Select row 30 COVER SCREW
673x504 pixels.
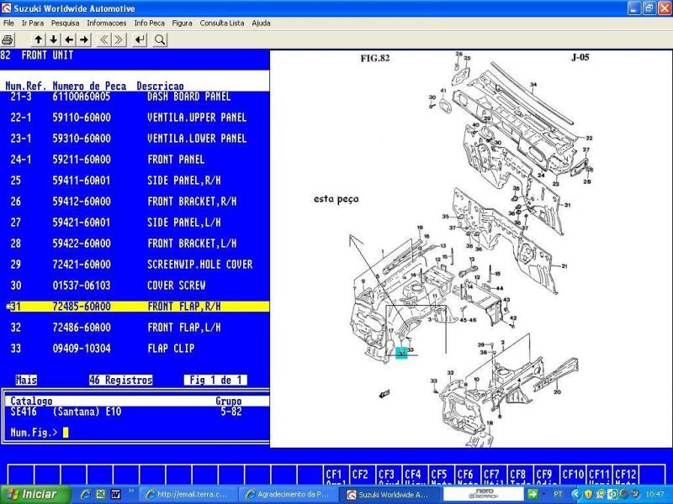click(135, 286)
